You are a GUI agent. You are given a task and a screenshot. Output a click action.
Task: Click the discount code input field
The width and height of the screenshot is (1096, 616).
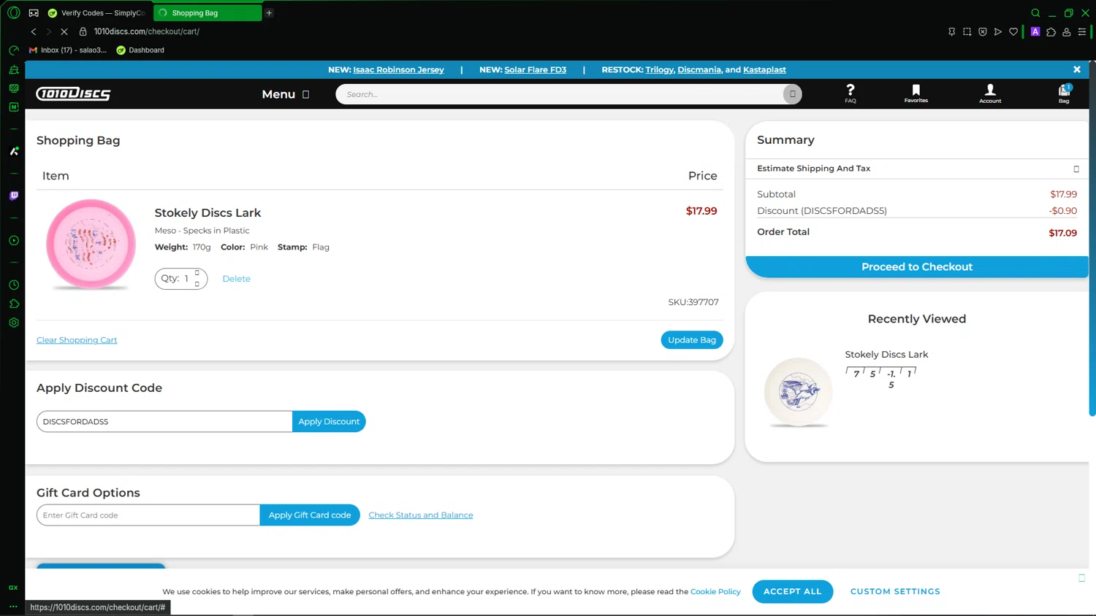tap(164, 422)
